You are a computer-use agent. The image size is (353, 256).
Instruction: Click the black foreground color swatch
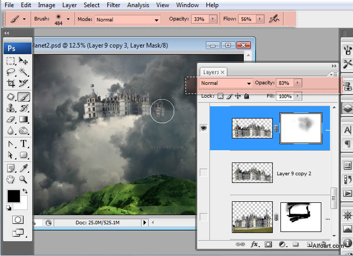13,196
